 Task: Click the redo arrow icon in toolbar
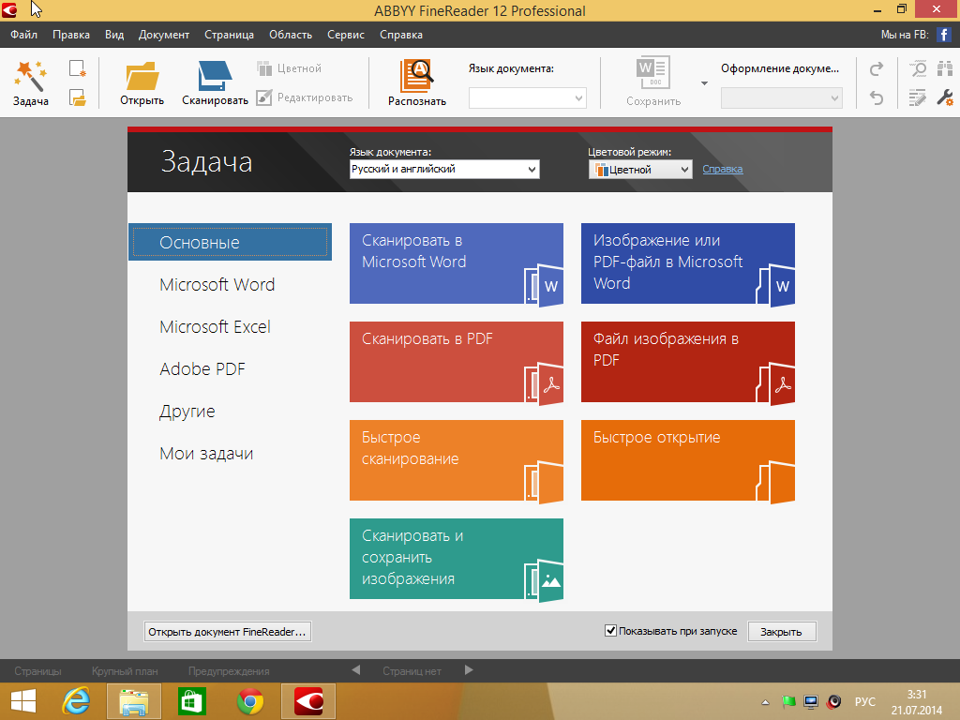tap(877, 68)
